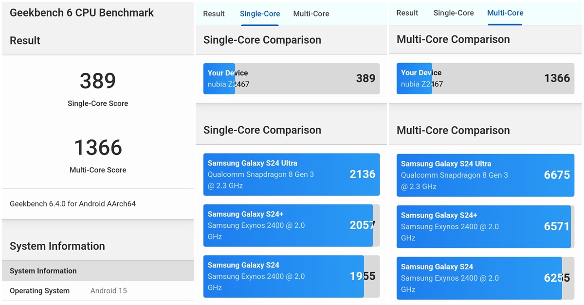Viewport: 584px width, 305px height.
Task: Click the large 1366 Multi-Core Score
Action: pos(98,148)
